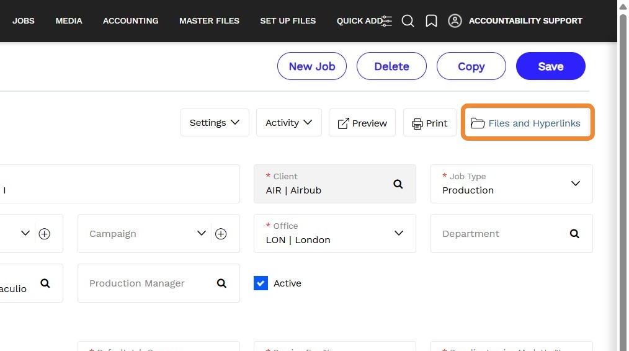Open the MEDIA menu
The image size is (629, 351).
coord(69,21)
